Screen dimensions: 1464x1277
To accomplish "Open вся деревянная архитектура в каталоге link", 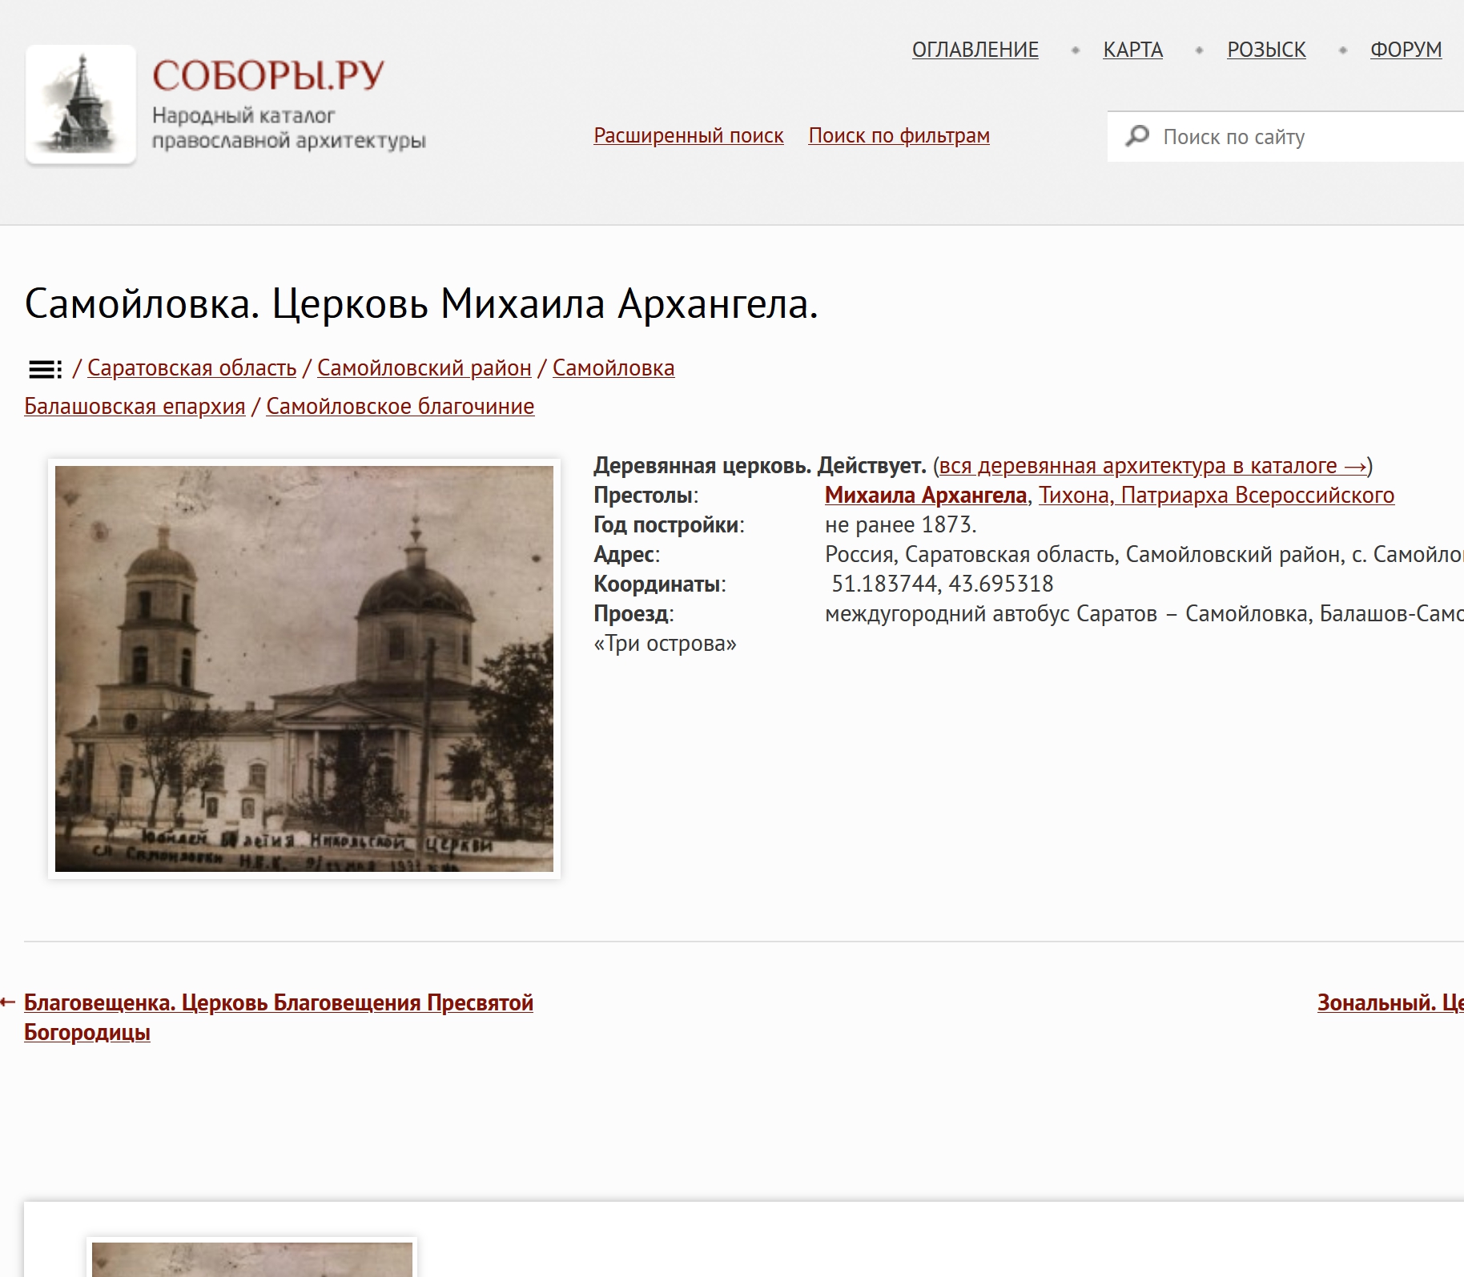I will pyautogui.click(x=1152, y=465).
